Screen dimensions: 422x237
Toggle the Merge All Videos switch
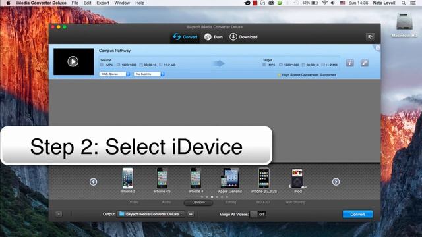coord(258,214)
